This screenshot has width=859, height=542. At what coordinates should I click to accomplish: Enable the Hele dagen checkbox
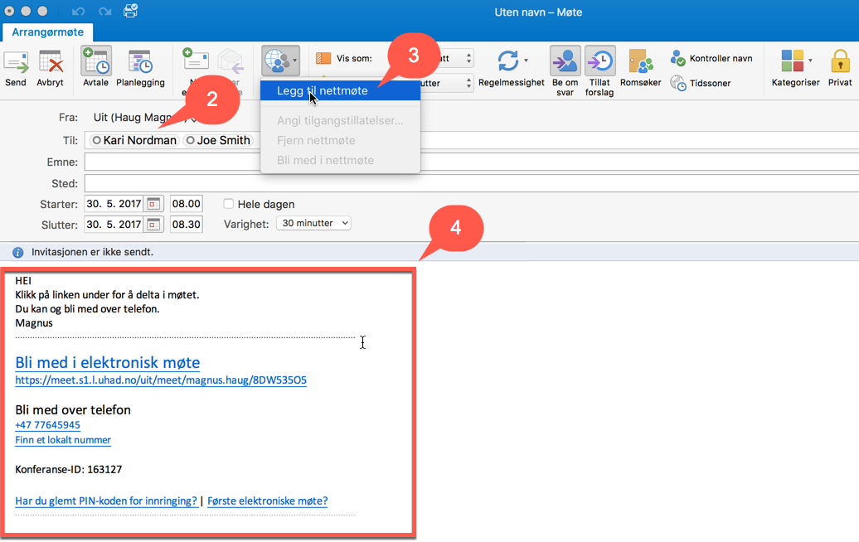click(229, 204)
